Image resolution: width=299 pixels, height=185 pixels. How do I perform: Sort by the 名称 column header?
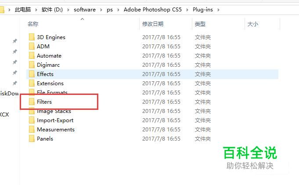(33, 24)
